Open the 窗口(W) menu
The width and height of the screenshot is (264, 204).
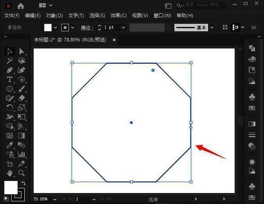[162, 16]
